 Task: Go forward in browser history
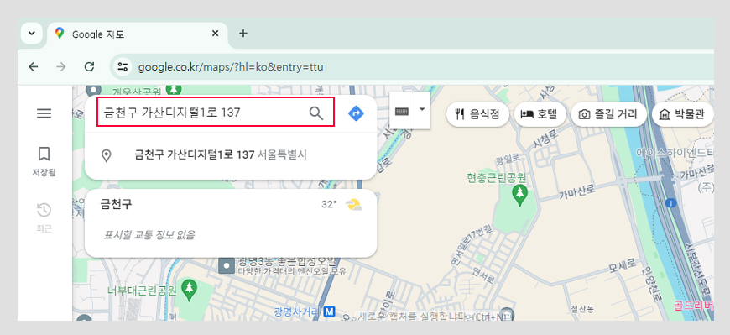pyautogui.click(x=61, y=67)
